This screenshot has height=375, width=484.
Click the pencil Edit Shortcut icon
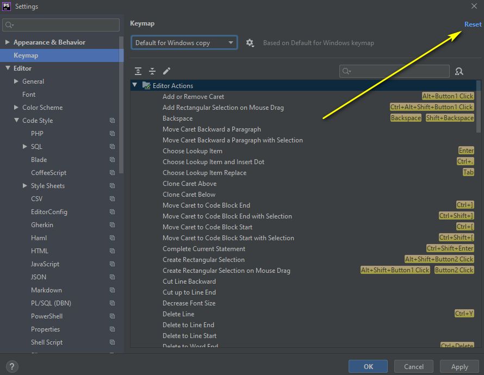166,71
